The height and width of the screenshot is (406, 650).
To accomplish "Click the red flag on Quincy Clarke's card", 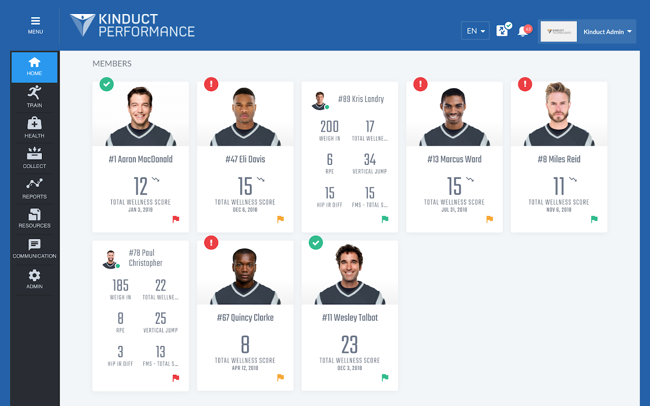I will coord(280,378).
